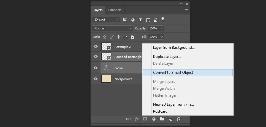The width and height of the screenshot is (266, 127).
Task: Select the Rectangle 2 layer name
Action: pos(122,47)
